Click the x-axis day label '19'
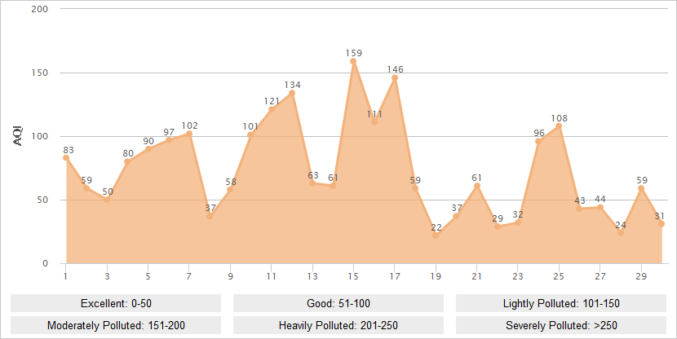The height and width of the screenshot is (339, 677). (436, 276)
